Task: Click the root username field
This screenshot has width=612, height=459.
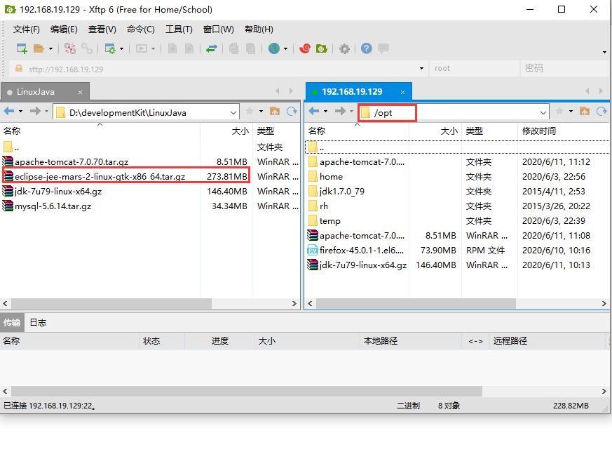Action: [475, 68]
